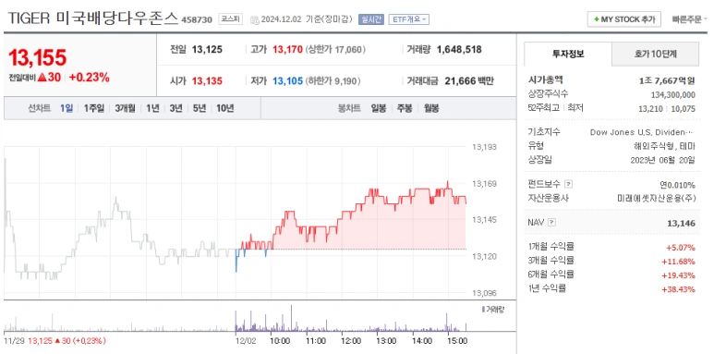Switch to the 호가10단계 tab

pos(655,55)
